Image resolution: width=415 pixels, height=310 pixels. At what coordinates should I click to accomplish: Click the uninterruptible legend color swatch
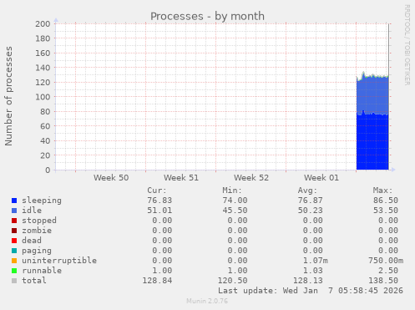pos(14,261)
